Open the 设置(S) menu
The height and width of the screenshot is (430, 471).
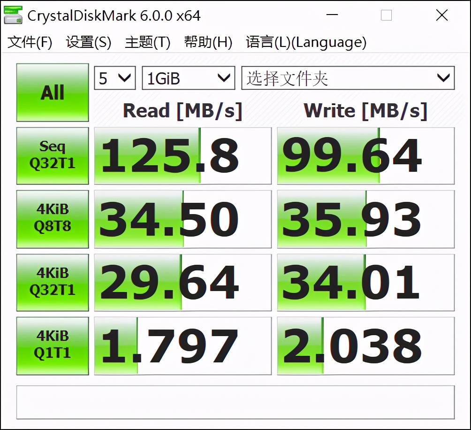(89, 42)
